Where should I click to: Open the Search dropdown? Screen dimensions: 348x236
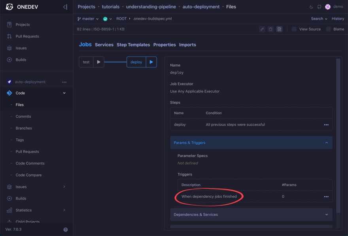tap(319, 19)
